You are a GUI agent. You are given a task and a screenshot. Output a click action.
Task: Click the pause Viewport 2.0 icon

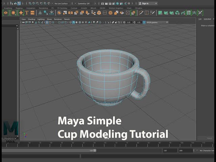pyautogui.click(x=129, y=3)
